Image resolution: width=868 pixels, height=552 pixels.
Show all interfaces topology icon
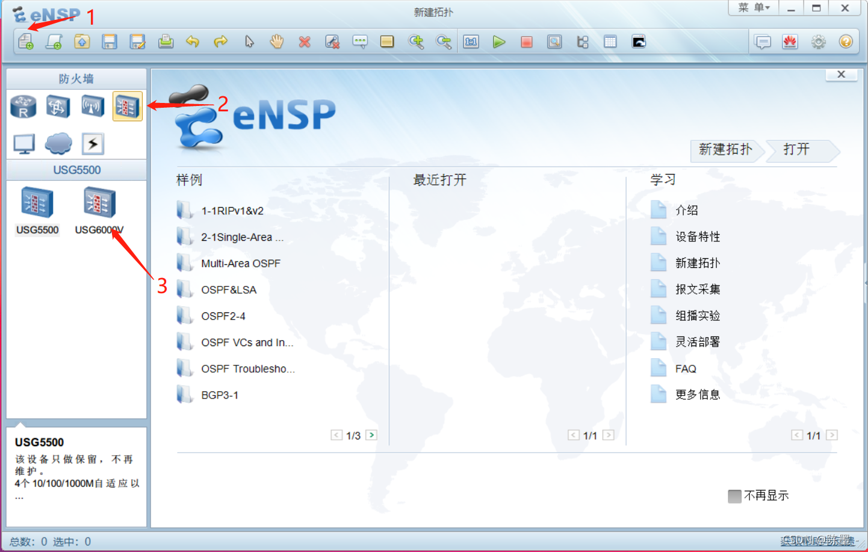[x=583, y=42]
